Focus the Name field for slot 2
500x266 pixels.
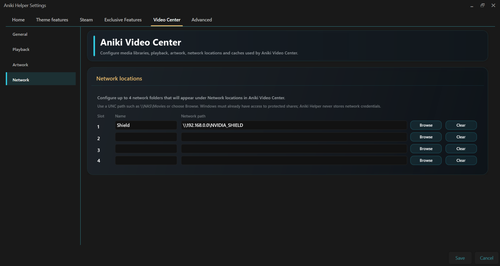tap(146, 137)
